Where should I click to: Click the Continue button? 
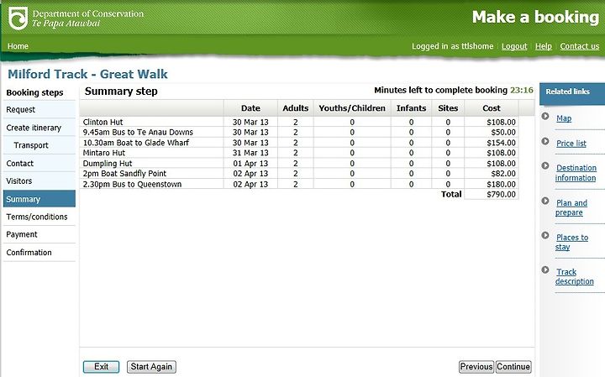tap(513, 367)
